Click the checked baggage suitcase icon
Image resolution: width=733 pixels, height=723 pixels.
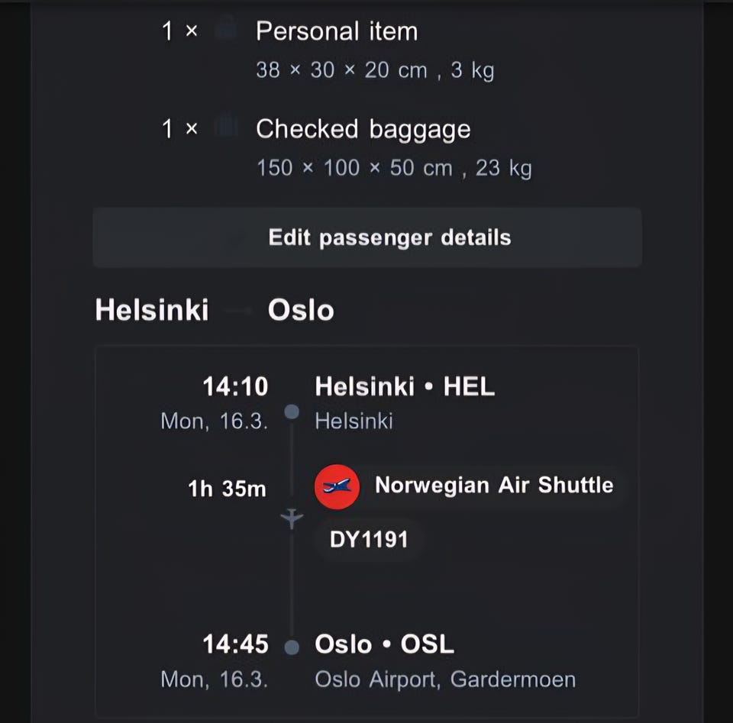coord(225,127)
